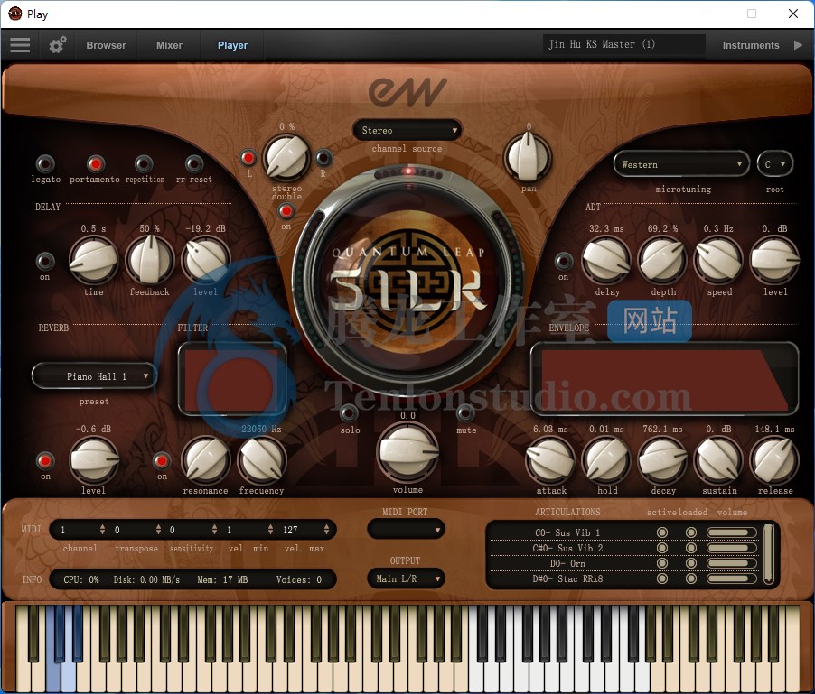Toggle the stereo double R button
Viewport: 815px width, 694px height.
[x=323, y=157]
